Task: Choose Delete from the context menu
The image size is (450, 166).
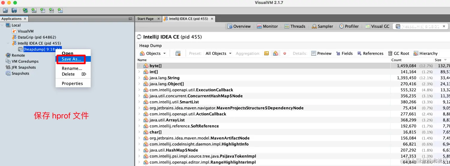Action: [x=73, y=74]
